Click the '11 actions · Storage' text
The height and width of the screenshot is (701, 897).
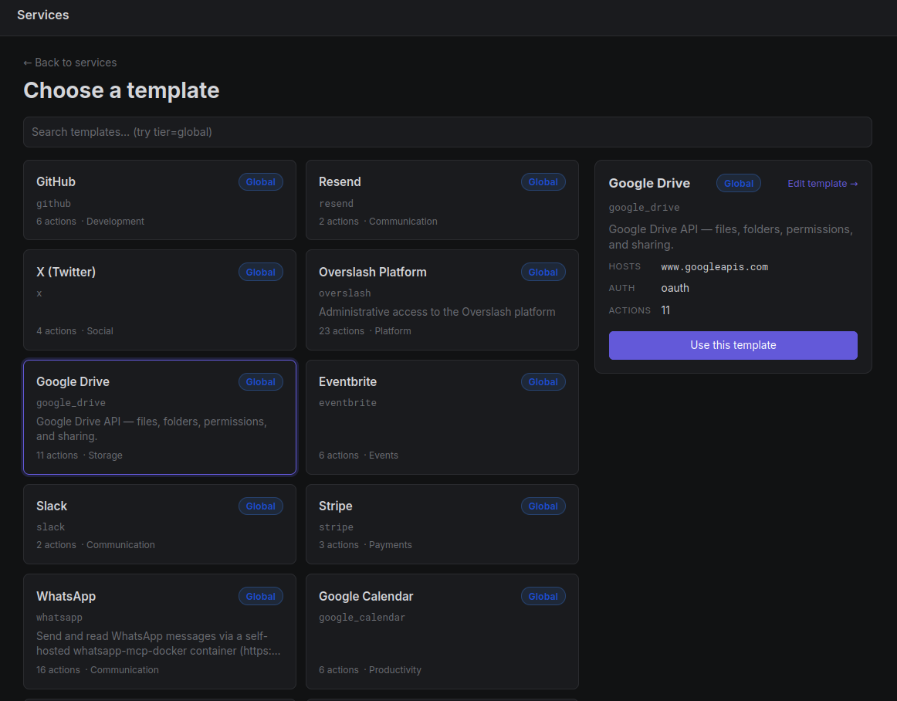click(x=80, y=455)
